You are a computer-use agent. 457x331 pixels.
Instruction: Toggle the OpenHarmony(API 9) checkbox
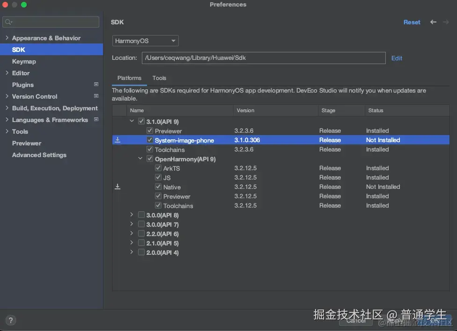[150, 158]
